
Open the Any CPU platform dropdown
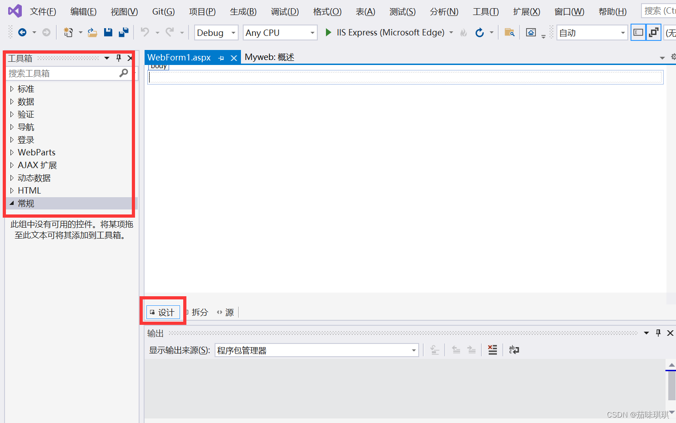pyautogui.click(x=280, y=33)
